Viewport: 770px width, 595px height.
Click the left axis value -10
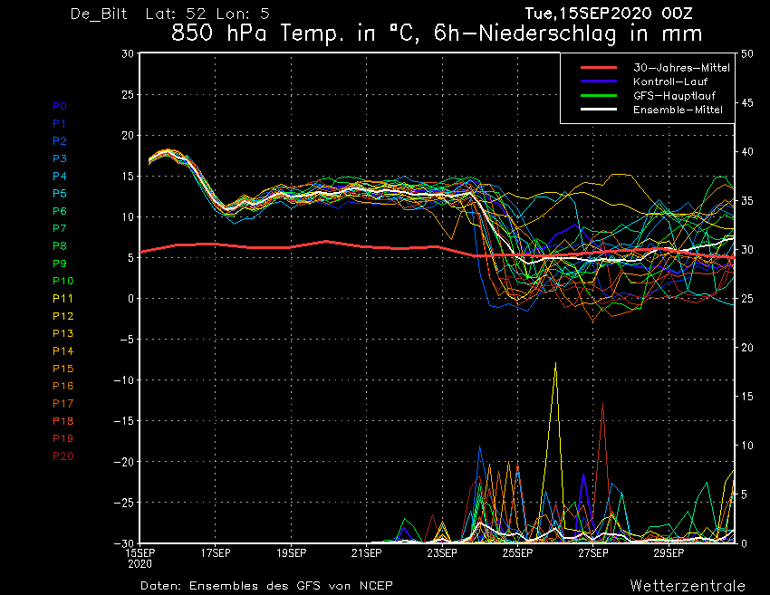124,380
